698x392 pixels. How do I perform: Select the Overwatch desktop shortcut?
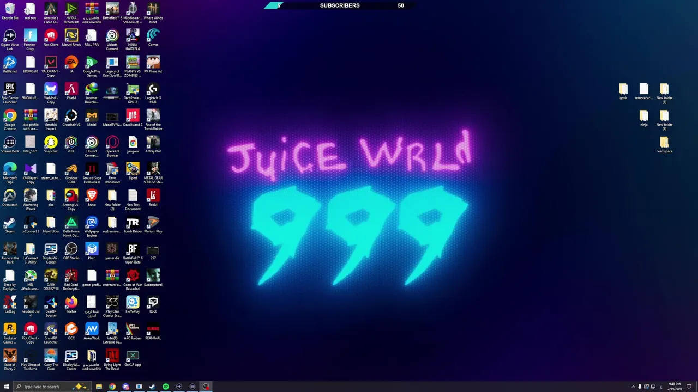(10, 198)
